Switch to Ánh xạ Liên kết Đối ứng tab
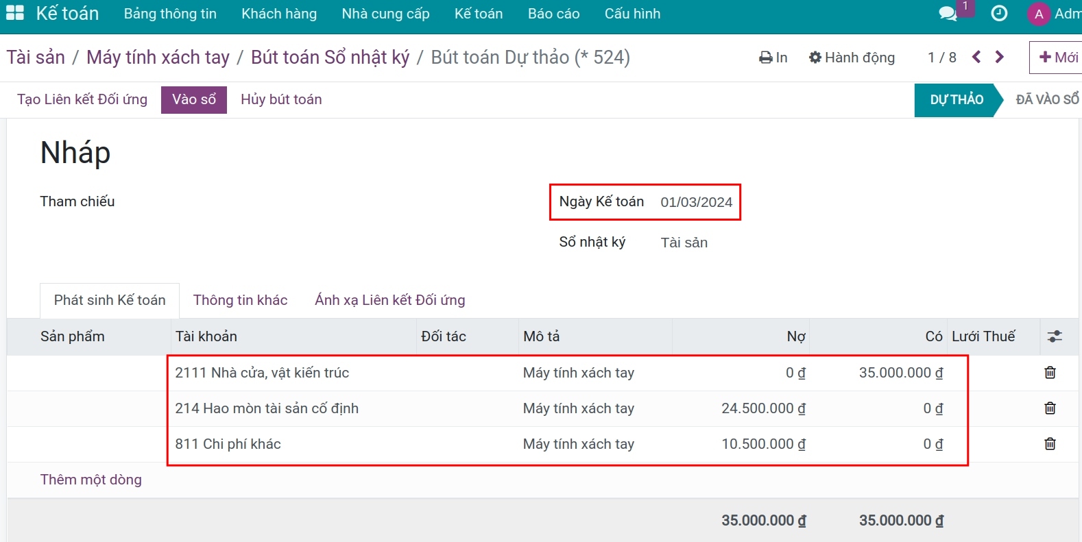Image resolution: width=1082 pixels, height=542 pixels. click(389, 300)
